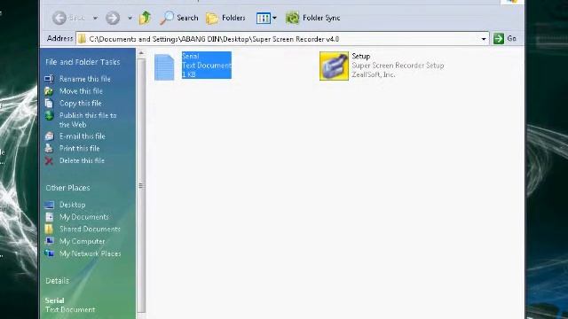Open My Network Places link
Viewport: 568px width, 319px height.
pos(91,254)
